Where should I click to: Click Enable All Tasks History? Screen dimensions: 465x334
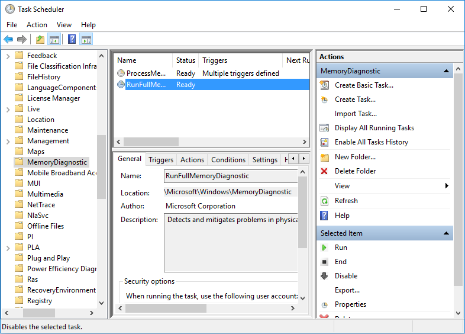click(371, 142)
